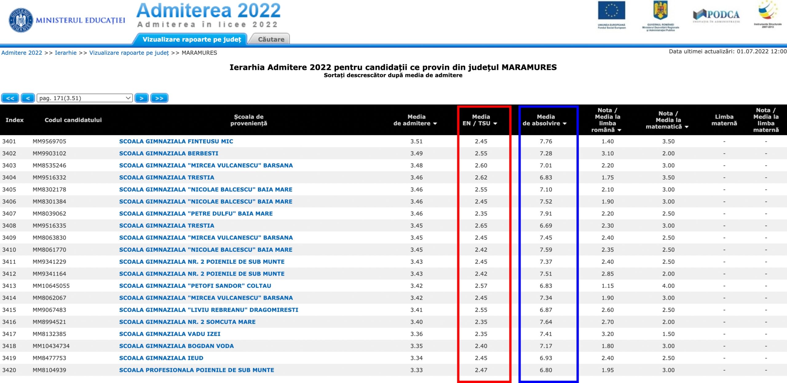Open the Admitere 2022 breadcrumb link
The width and height of the screenshot is (787, 383).
click(22, 53)
